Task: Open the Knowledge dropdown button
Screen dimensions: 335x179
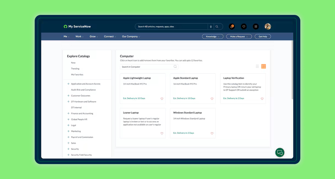Action: [x=213, y=36]
